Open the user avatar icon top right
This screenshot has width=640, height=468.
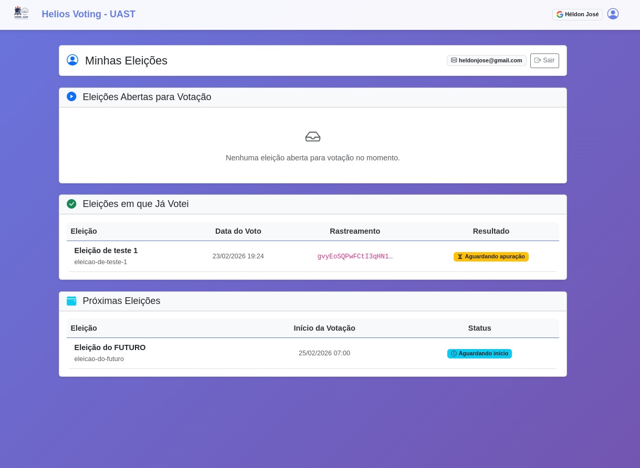tap(613, 14)
